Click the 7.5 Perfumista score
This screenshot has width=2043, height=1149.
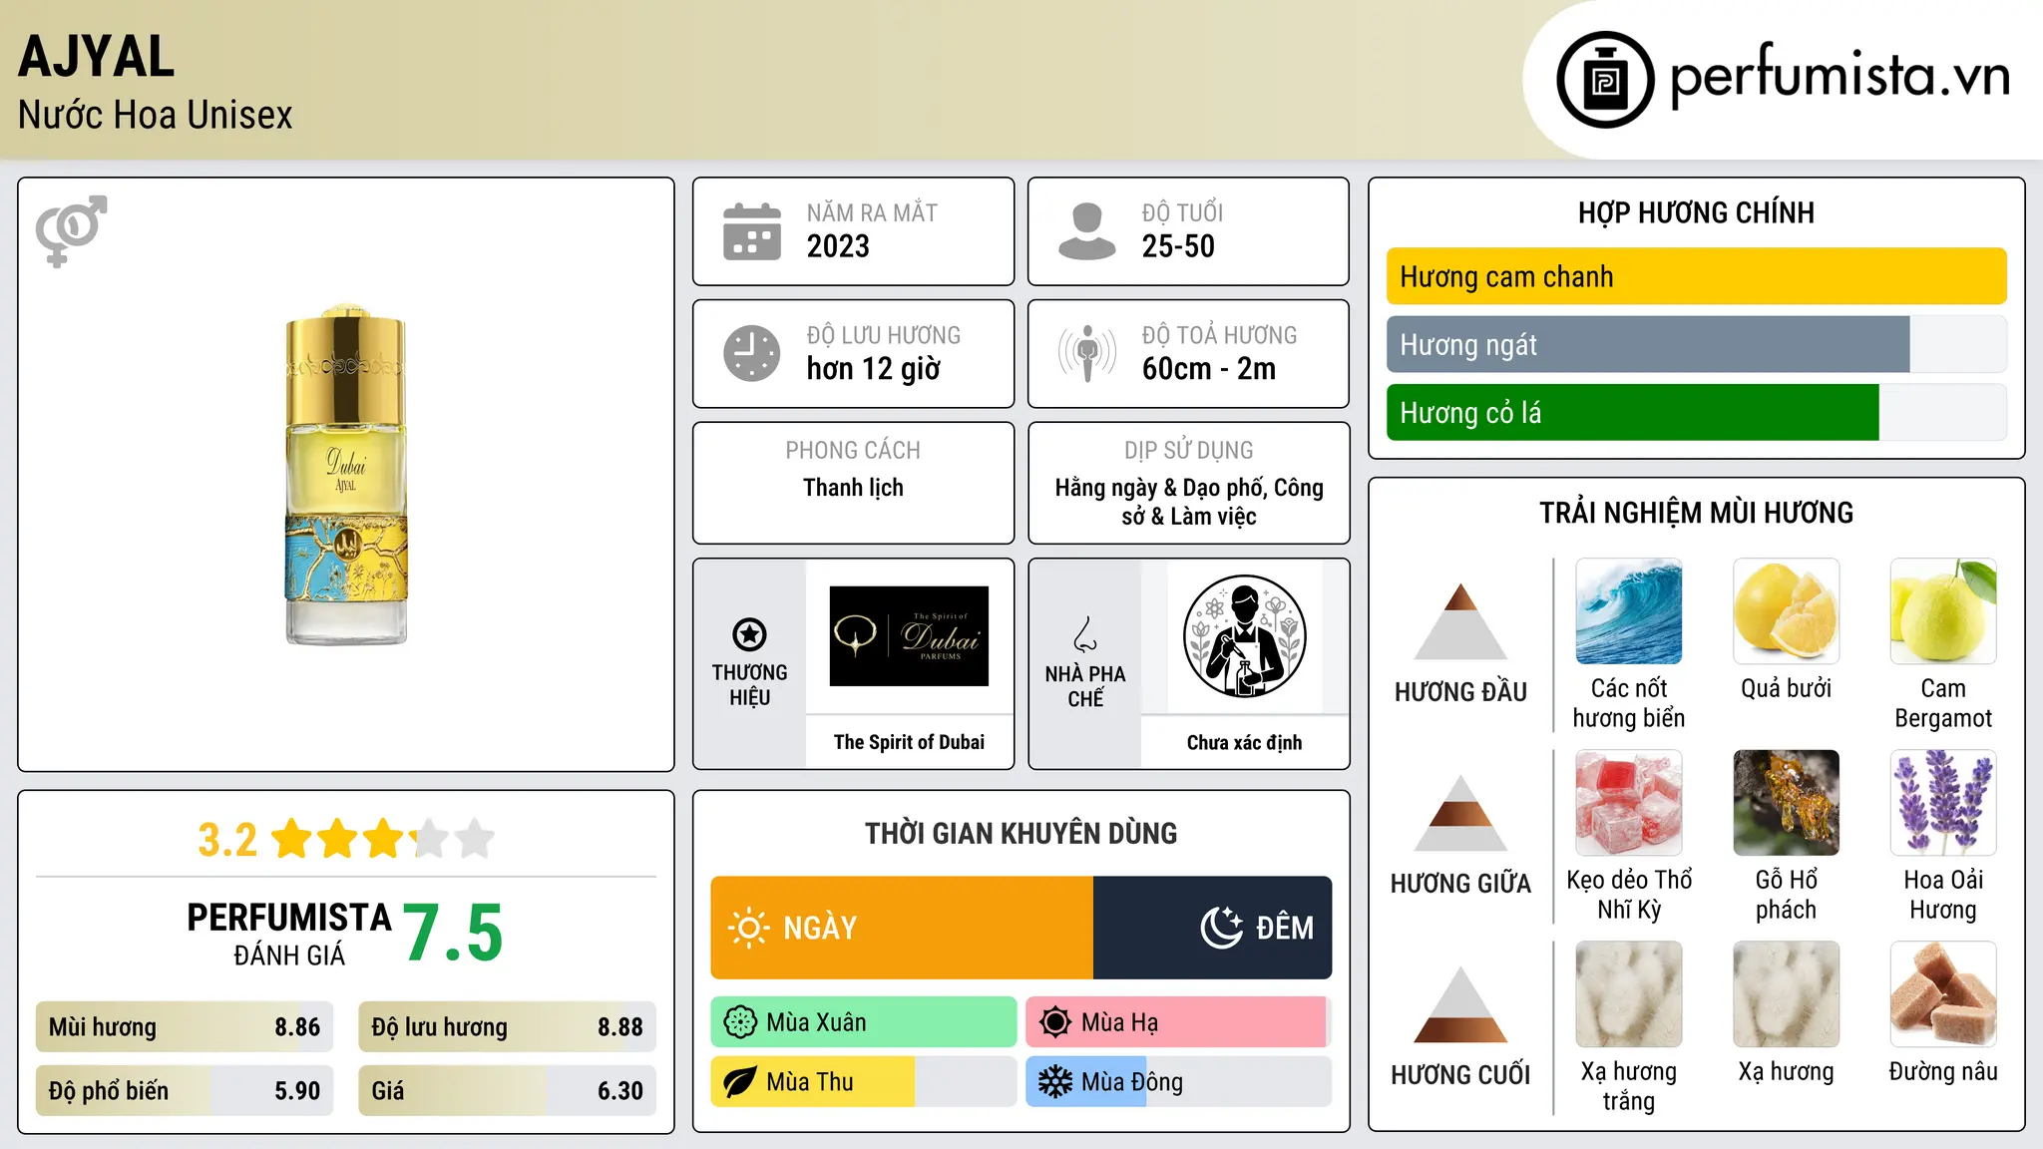(454, 933)
